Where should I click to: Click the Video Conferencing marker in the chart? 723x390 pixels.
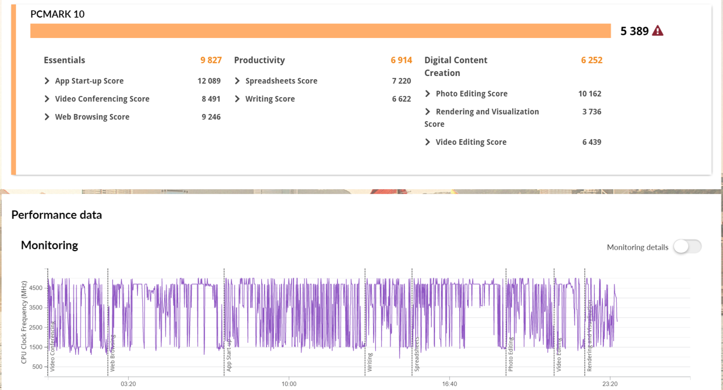(x=52, y=347)
